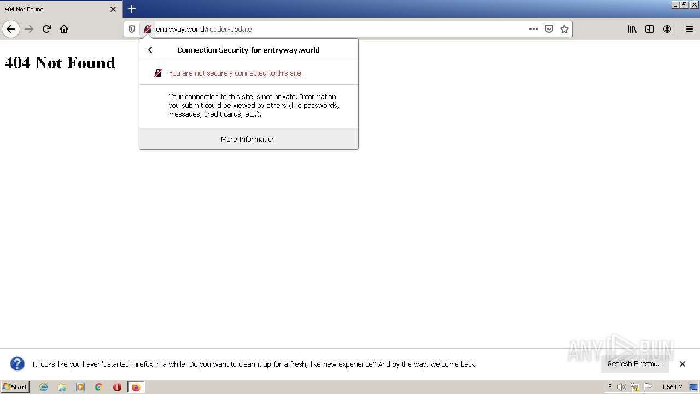
Task: Click the Refresh Firefox button
Action: click(x=635, y=364)
